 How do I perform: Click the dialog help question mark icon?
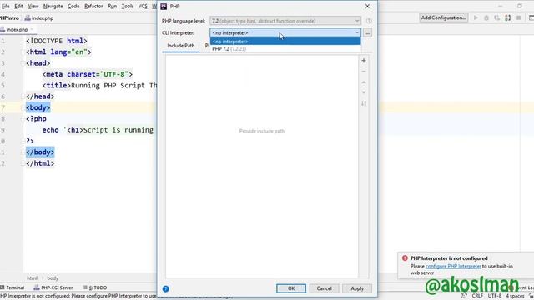click(x=165, y=289)
